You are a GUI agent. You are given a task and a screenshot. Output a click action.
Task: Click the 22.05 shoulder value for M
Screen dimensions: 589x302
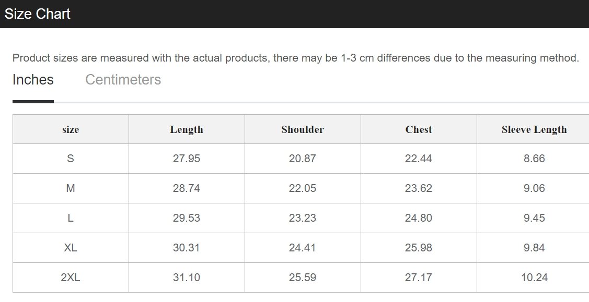tap(303, 188)
